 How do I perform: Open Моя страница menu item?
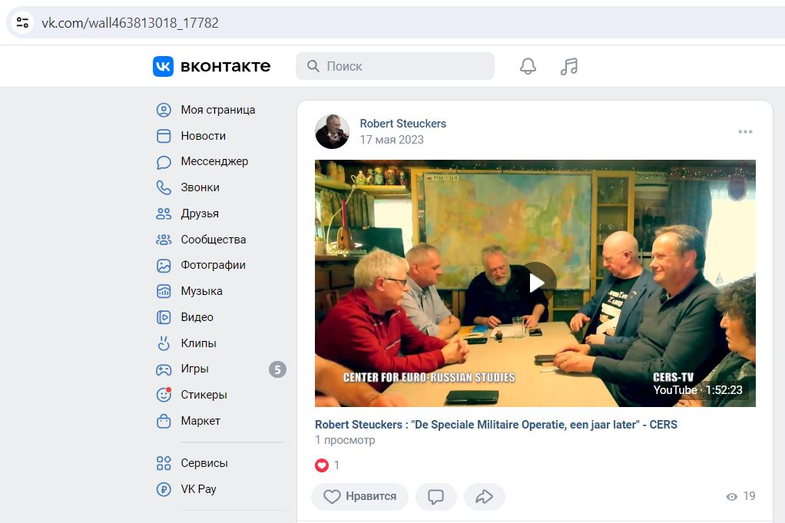click(x=218, y=110)
